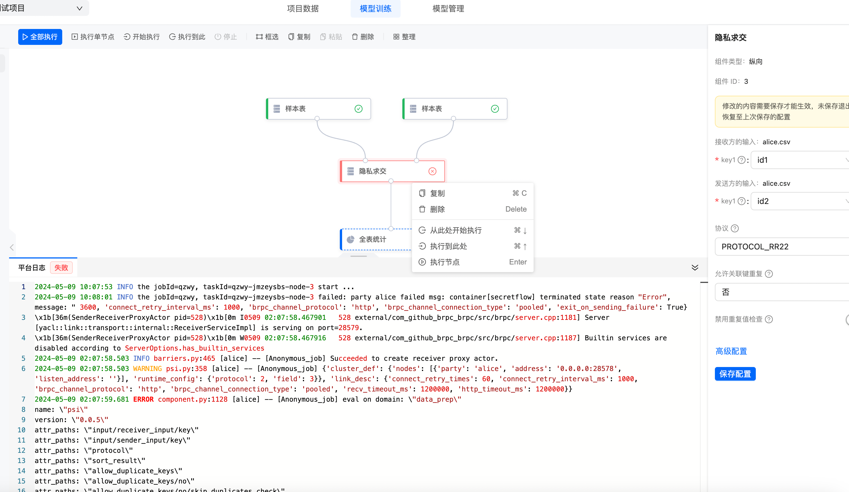Image resolution: width=849 pixels, height=492 pixels.
Task: Click 粘贴 paste in the toolbar
Action: click(331, 37)
